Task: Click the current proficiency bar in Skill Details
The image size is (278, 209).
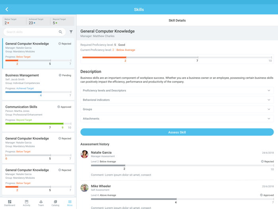Action: 104,57
